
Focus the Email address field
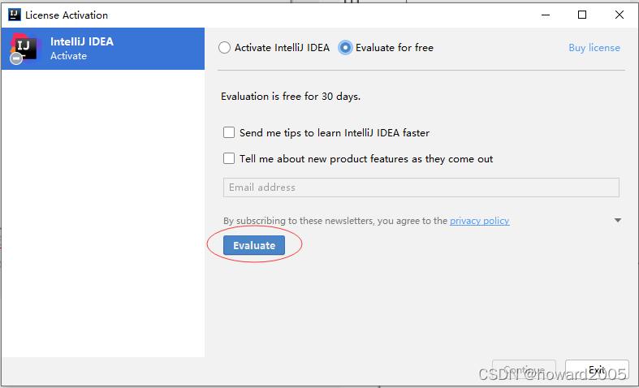421,188
